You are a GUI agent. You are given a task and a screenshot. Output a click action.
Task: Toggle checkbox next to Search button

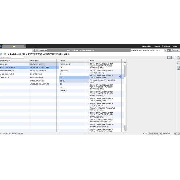click(x=169, y=50)
